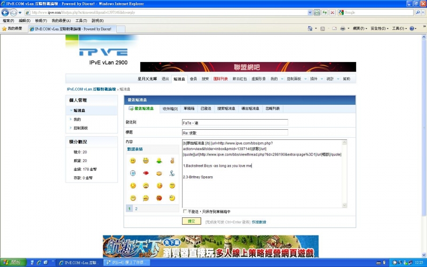This screenshot has width=427, height=267.
Task: Click the 聯盟網吧 banner
Action: pos(248,67)
